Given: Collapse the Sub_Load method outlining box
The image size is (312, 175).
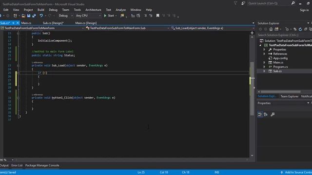Looking at the screenshot, I should [18, 66].
